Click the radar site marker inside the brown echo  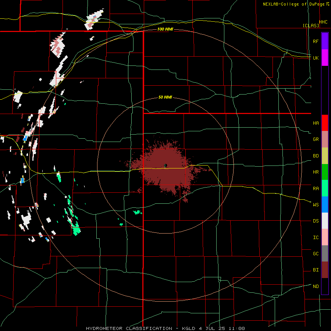(165, 165)
